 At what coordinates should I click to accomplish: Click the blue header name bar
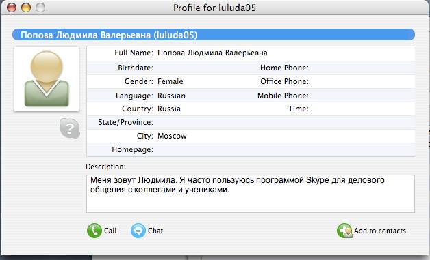click(x=214, y=35)
